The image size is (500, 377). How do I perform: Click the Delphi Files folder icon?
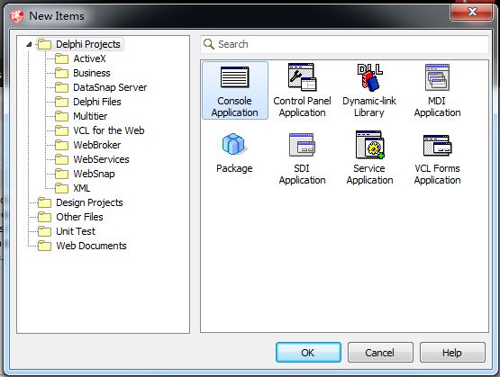tap(61, 102)
